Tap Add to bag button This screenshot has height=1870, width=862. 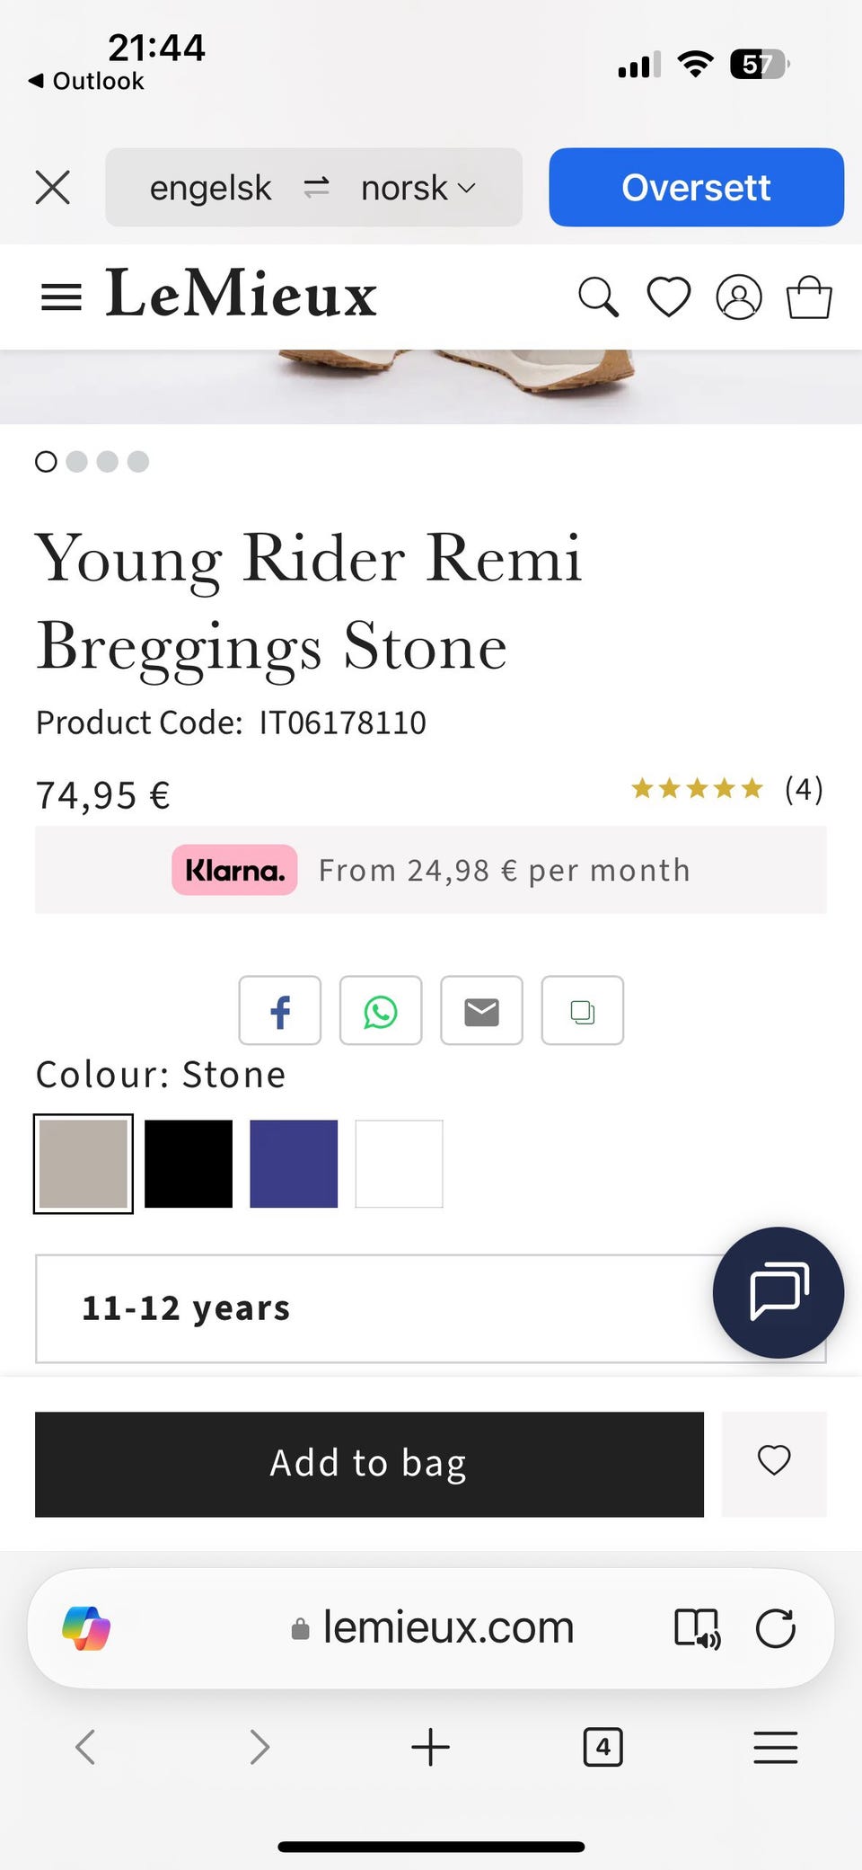pos(369,1464)
